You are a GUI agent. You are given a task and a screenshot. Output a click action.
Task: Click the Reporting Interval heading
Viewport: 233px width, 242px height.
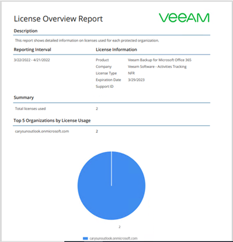coord(32,50)
